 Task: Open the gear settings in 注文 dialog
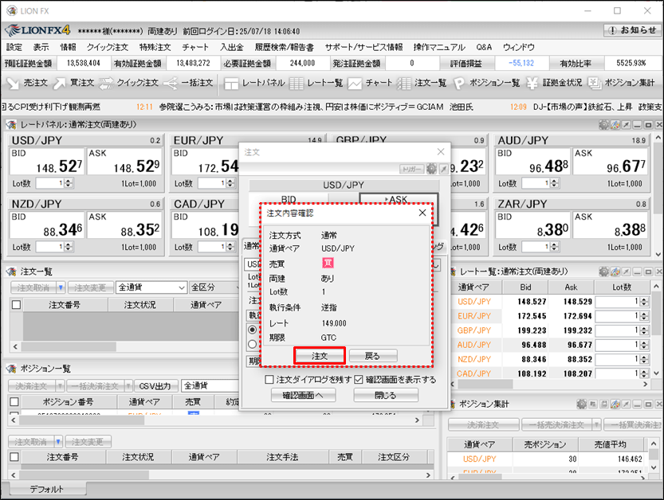pyautogui.click(x=431, y=169)
